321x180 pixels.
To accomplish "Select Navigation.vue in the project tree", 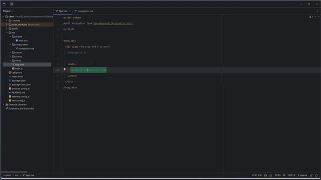I will tap(26, 48).
